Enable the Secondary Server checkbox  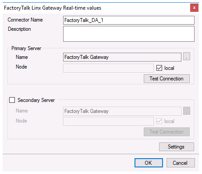[x=12, y=100]
